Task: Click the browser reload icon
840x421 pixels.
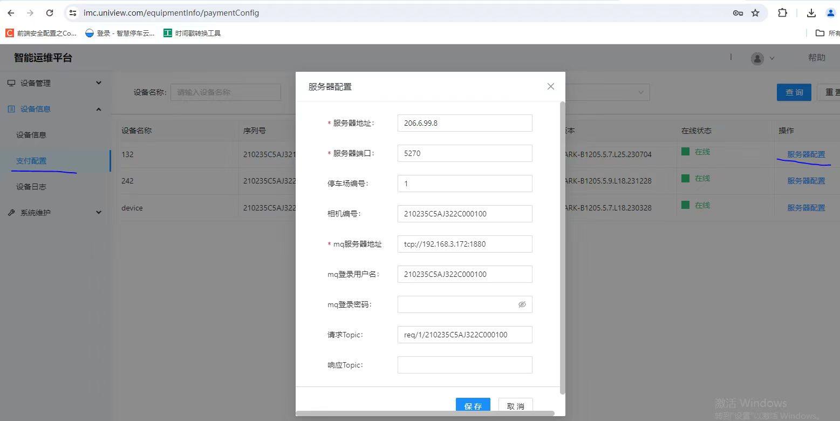Action: click(50, 13)
